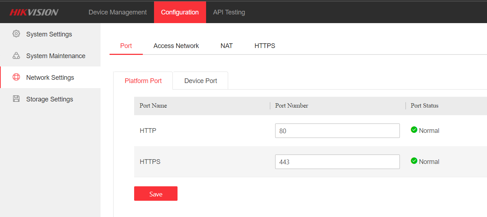Click the Port Name column header
This screenshot has width=487, height=217.
pos(153,106)
